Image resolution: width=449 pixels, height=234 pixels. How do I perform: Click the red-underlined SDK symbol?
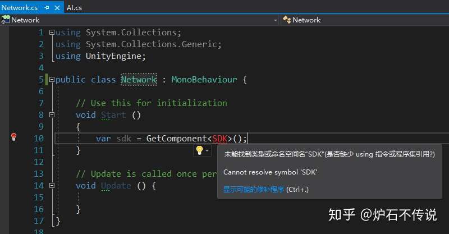point(220,138)
